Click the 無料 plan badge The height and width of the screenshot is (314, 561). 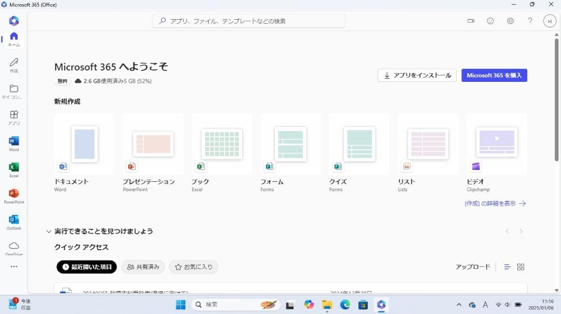click(62, 81)
